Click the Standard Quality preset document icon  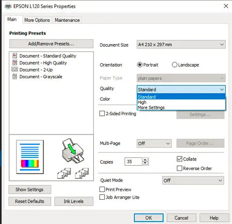pos(15,55)
